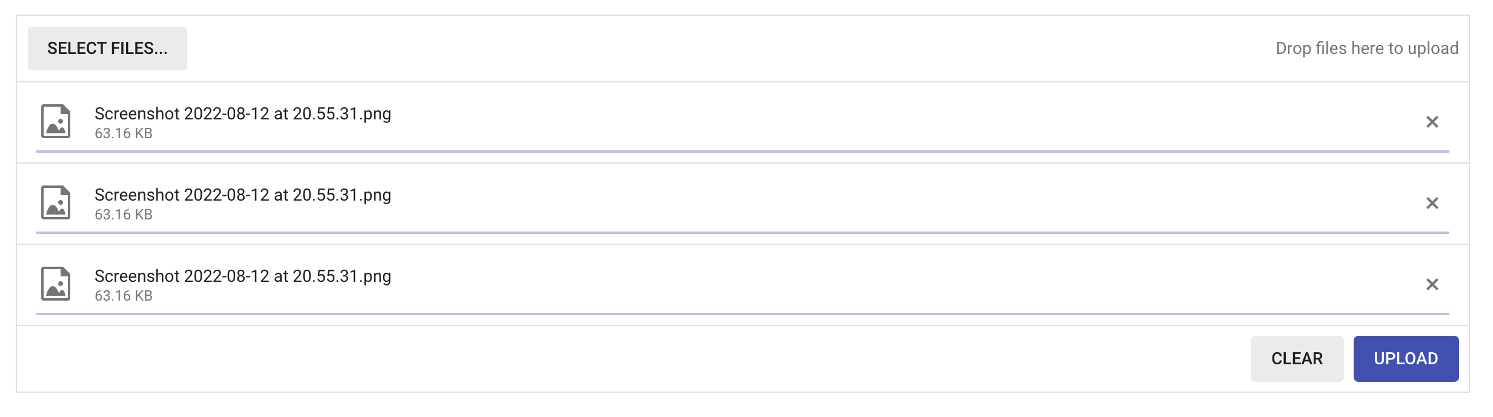Click the 63.16 KB size of the third file
This screenshot has height=417, width=1493.
click(124, 296)
